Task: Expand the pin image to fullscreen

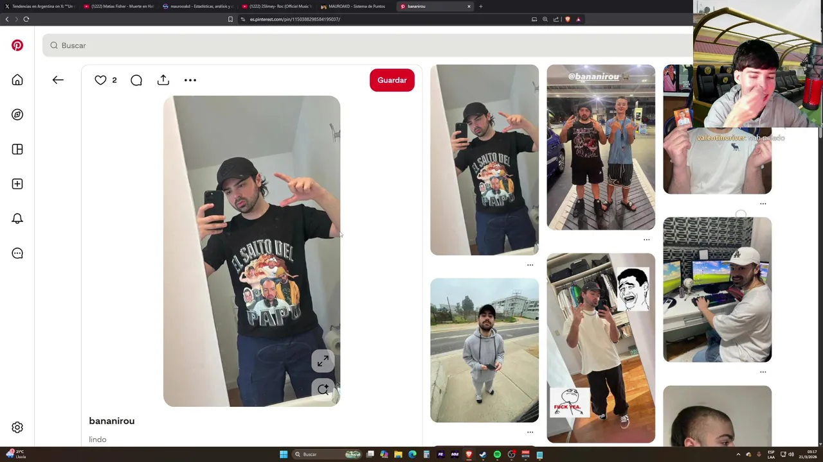Action: click(x=323, y=361)
